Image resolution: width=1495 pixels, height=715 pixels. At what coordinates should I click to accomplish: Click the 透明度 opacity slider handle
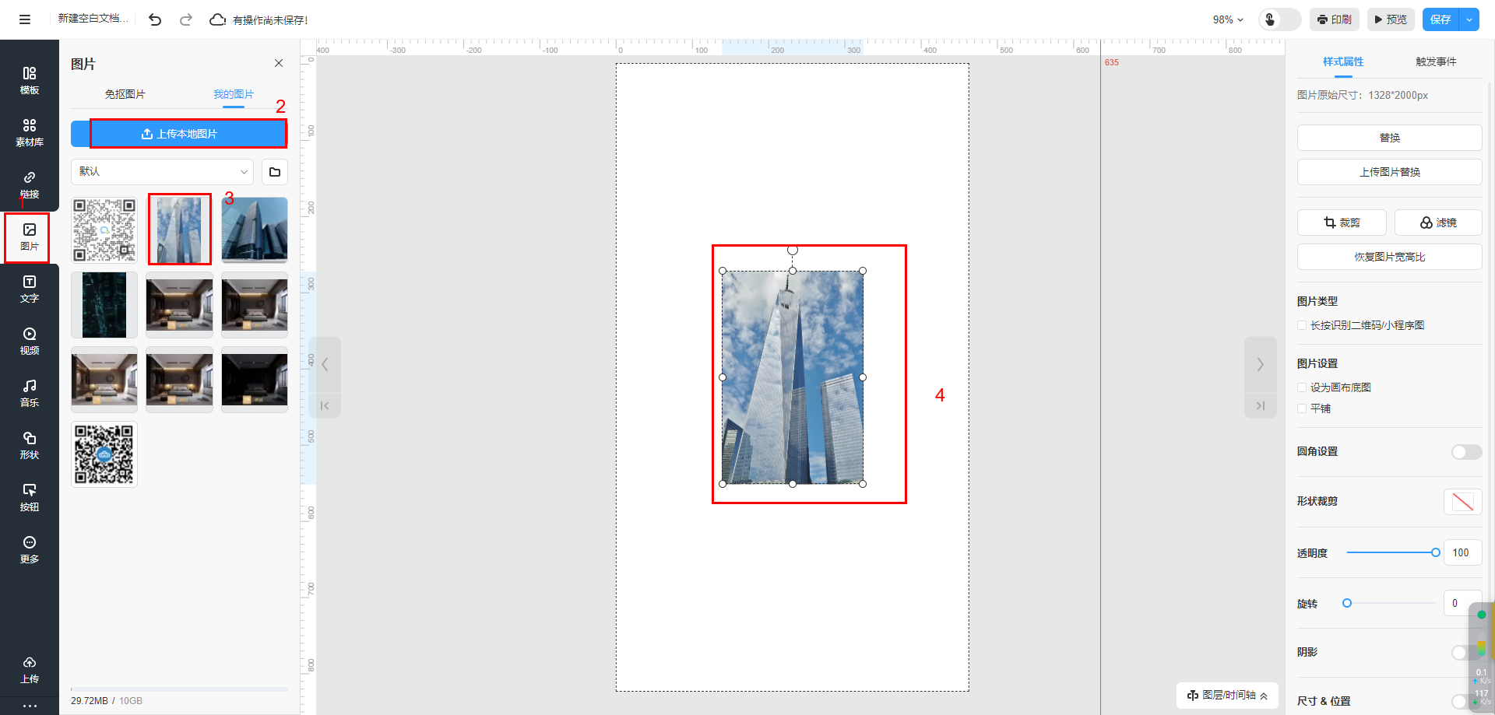pos(1435,552)
